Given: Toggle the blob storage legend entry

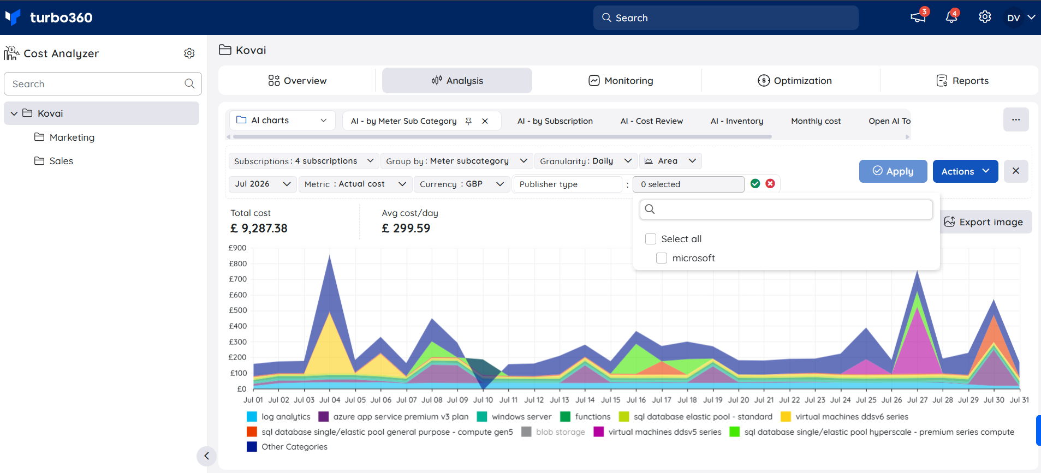Looking at the screenshot, I should [x=553, y=432].
